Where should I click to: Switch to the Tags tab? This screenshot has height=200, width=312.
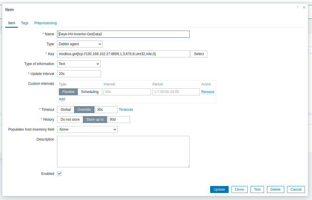[25, 23]
